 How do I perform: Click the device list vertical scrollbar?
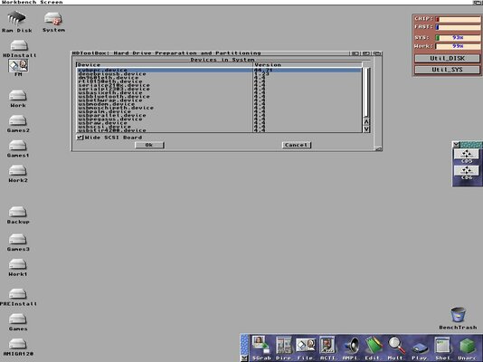(366, 92)
